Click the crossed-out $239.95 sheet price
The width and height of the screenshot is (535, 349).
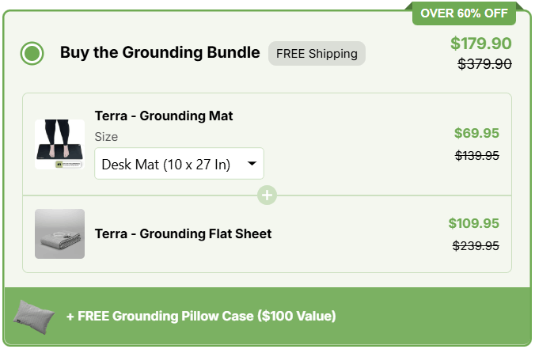click(476, 245)
